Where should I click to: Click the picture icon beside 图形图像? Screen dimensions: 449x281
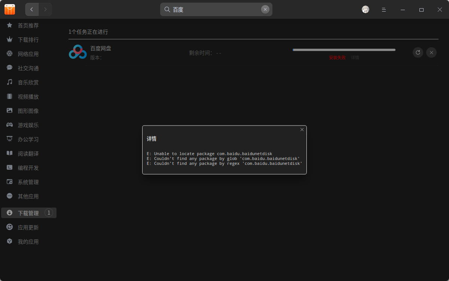click(x=10, y=111)
